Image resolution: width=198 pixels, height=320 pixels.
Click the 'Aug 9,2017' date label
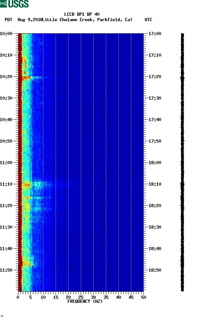(x=30, y=20)
